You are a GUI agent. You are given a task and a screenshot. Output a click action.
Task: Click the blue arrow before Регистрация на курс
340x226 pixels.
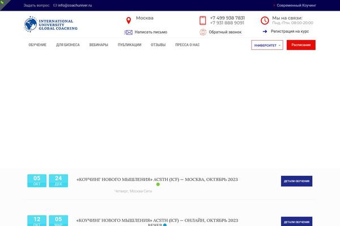click(265, 32)
